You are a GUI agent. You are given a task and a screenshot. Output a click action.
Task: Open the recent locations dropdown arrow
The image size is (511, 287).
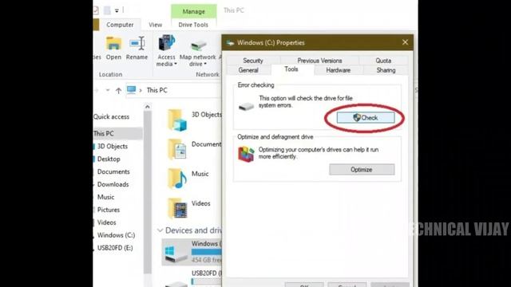click(x=108, y=90)
